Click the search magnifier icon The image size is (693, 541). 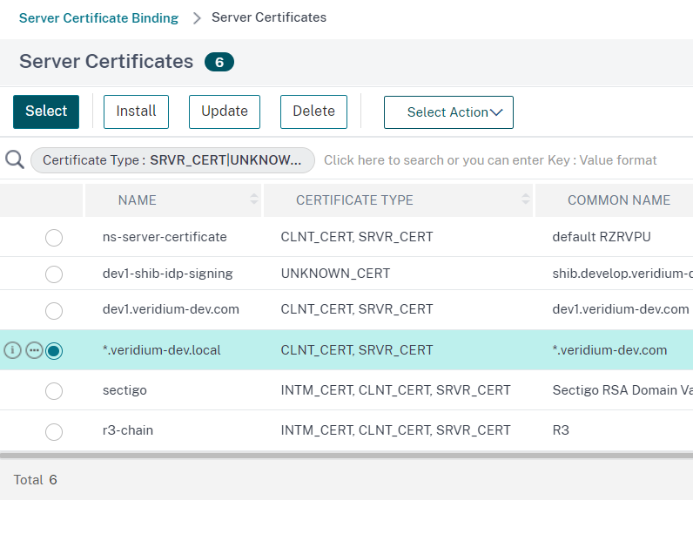(x=14, y=159)
